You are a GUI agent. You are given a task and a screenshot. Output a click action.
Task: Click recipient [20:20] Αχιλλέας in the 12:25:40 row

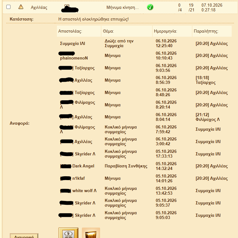[x=211, y=44]
